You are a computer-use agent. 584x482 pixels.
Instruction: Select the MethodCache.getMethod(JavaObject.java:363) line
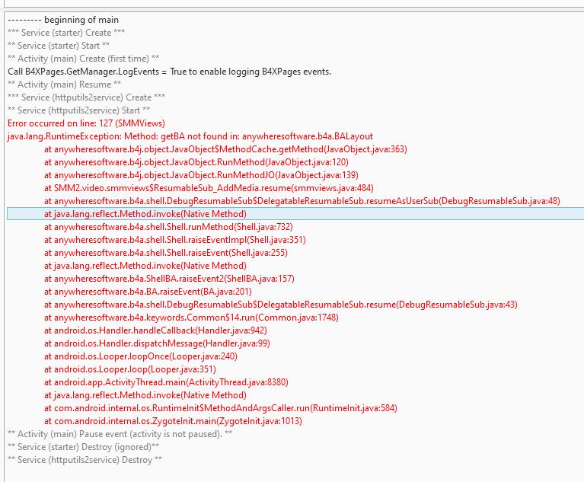(225, 149)
